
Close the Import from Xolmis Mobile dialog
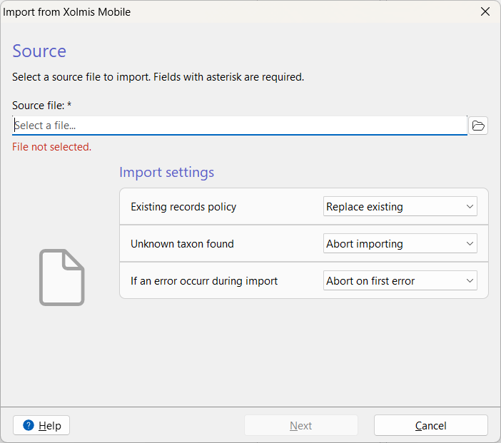click(x=485, y=11)
